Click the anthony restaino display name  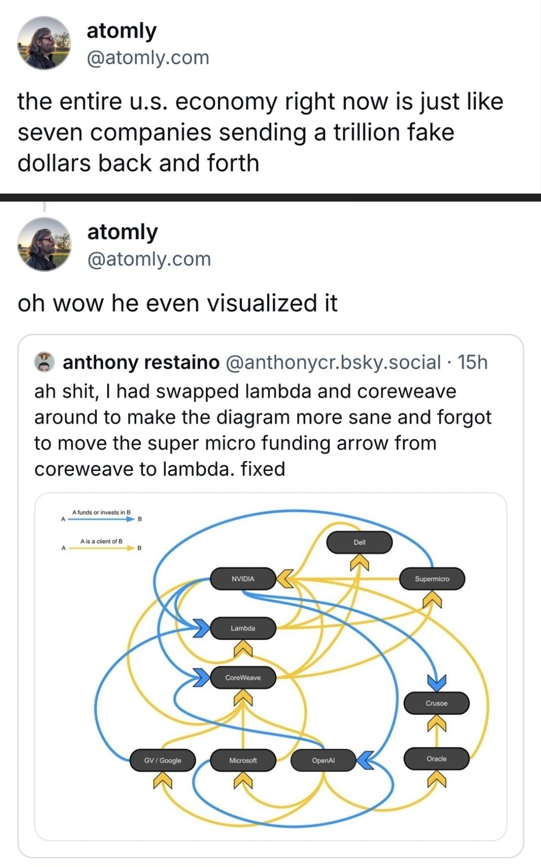[x=141, y=362]
